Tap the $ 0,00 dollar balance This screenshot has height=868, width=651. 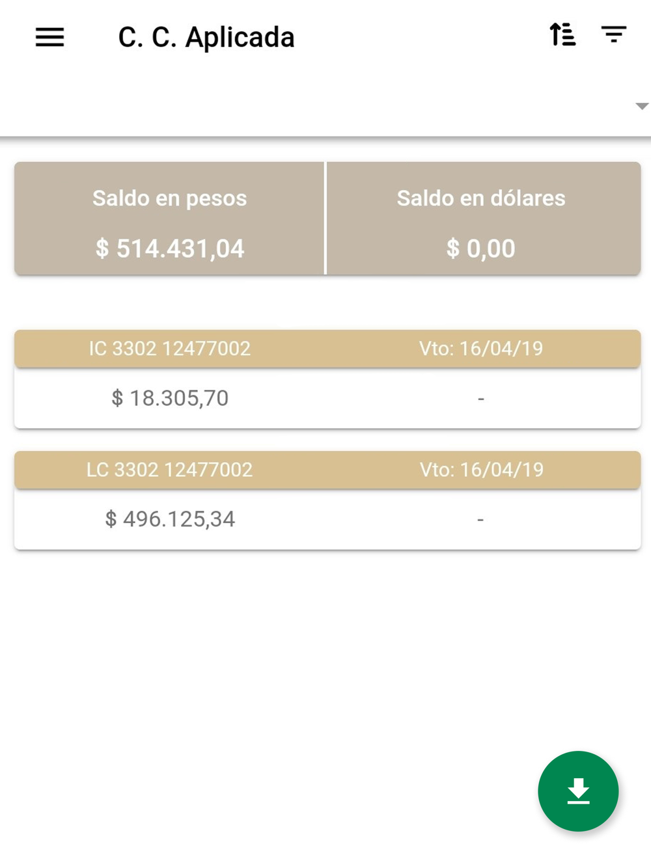coord(480,249)
